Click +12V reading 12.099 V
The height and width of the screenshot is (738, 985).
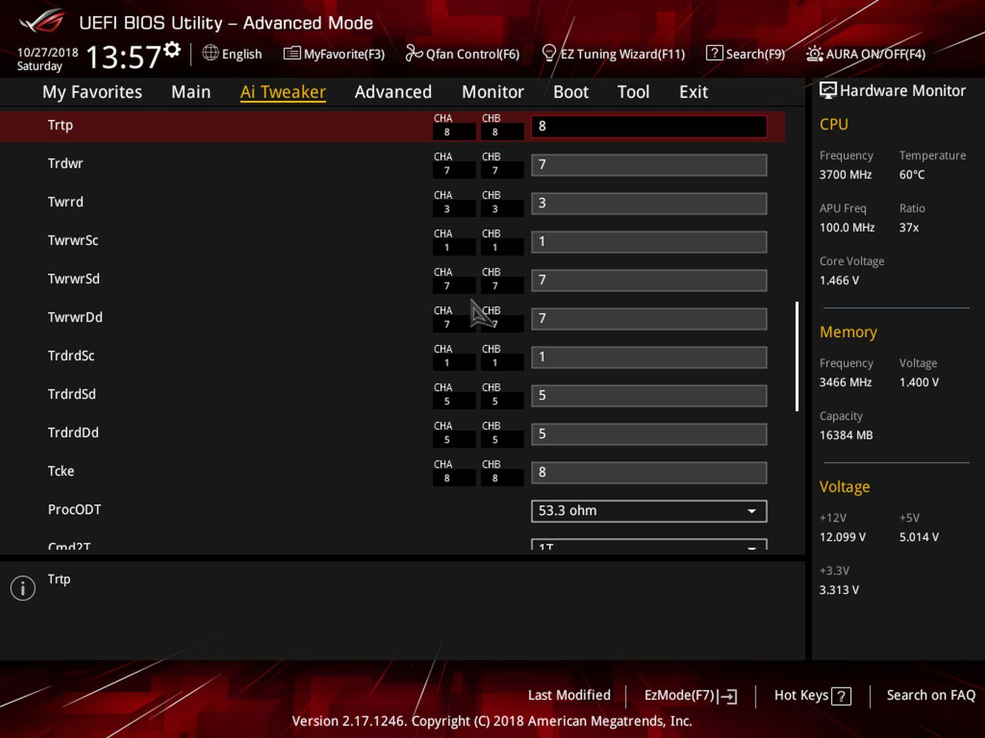tap(842, 538)
